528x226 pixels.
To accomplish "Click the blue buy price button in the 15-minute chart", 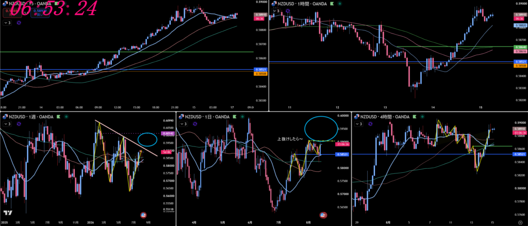I will [40, 13].
